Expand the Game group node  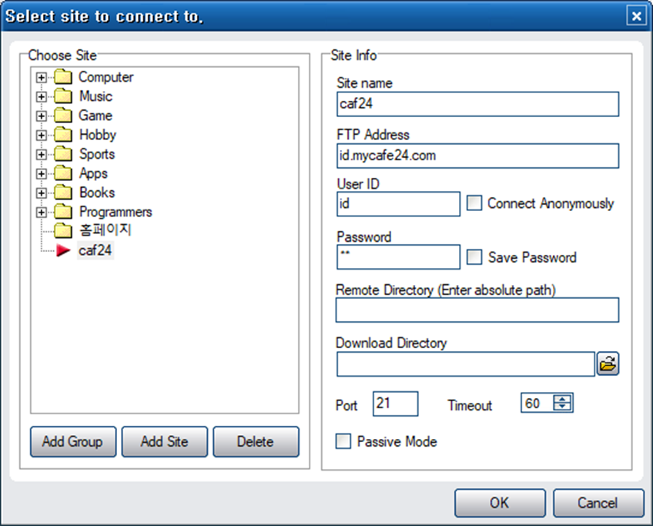[x=42, y=116]
